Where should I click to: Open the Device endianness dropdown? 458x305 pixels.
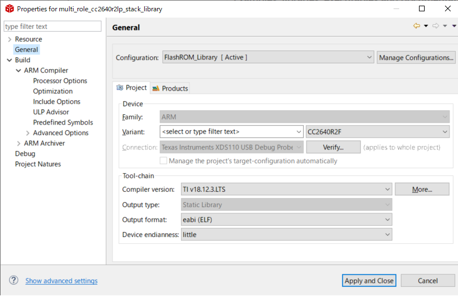pyautogui.click(x=387, y=234)
